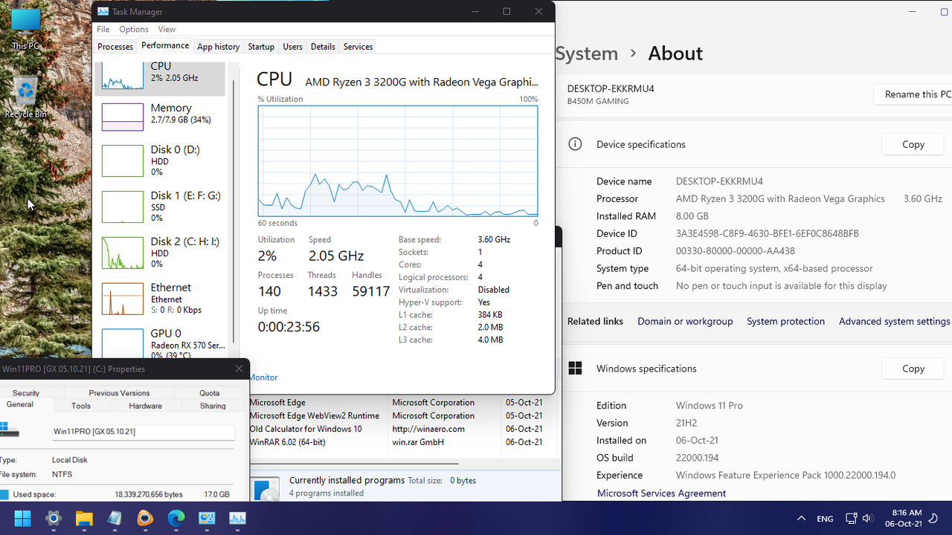The width and height of the screenshot is (952, 535).
Task: Open File Explorer from the taskbar
Action: (x=83, y=518)
